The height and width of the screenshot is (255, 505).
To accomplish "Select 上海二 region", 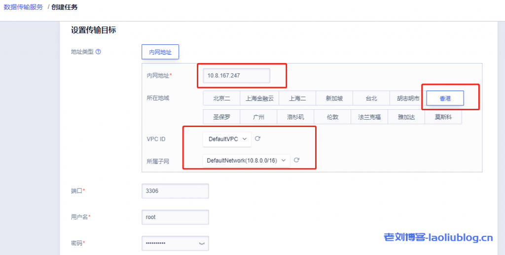I will point(297,98).
